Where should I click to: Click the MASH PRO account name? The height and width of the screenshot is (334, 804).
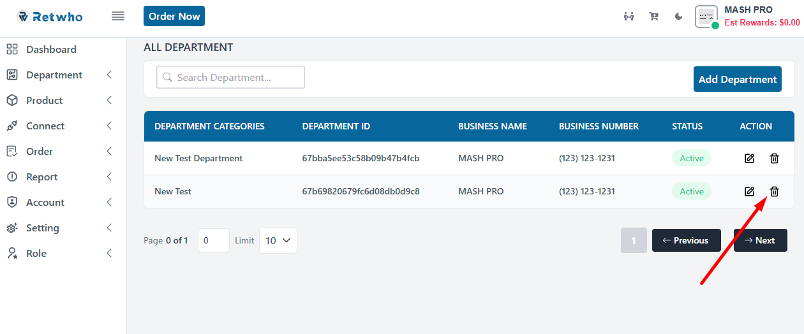coord(748,10)
